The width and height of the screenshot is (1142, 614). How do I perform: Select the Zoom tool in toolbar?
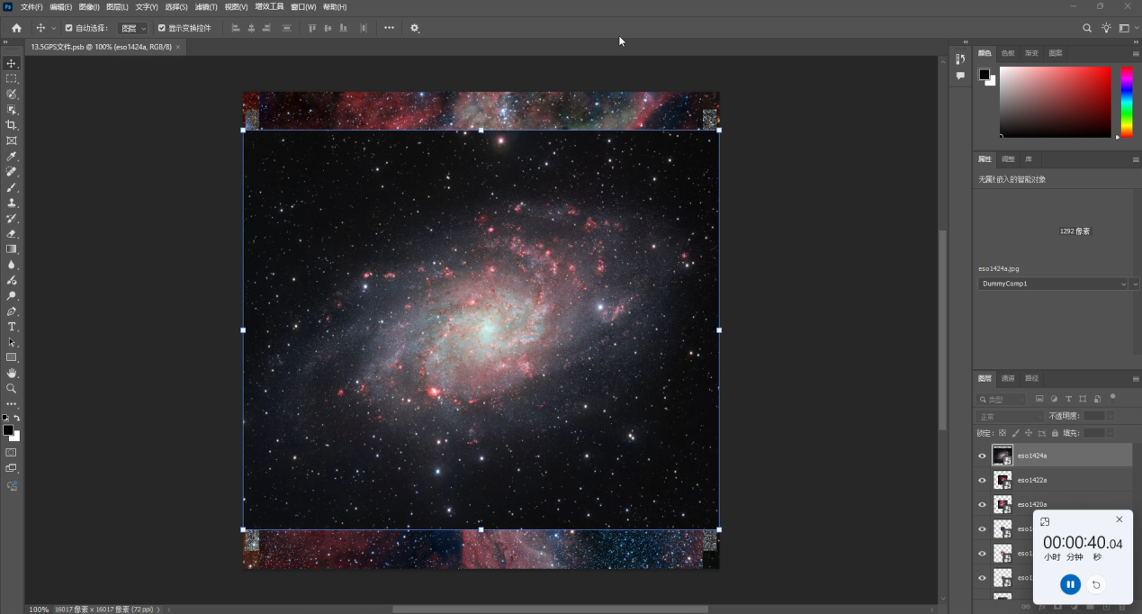click(12, 389)
